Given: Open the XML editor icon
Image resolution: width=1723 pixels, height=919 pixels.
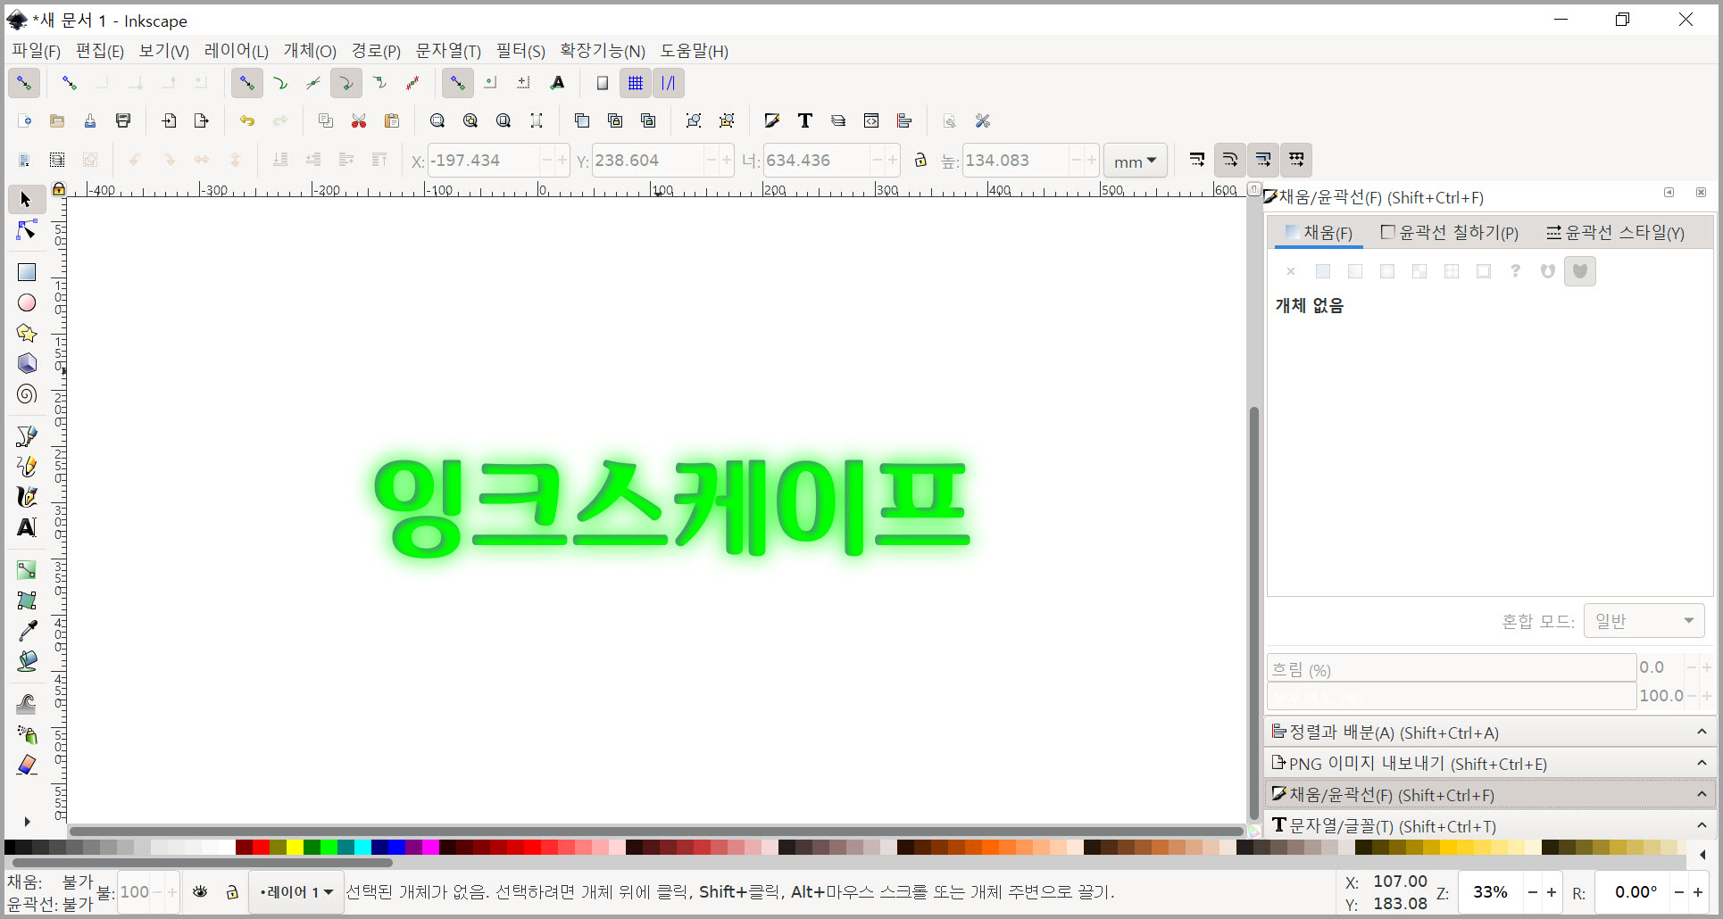Looking at the screenshot, I should (871, 121).
